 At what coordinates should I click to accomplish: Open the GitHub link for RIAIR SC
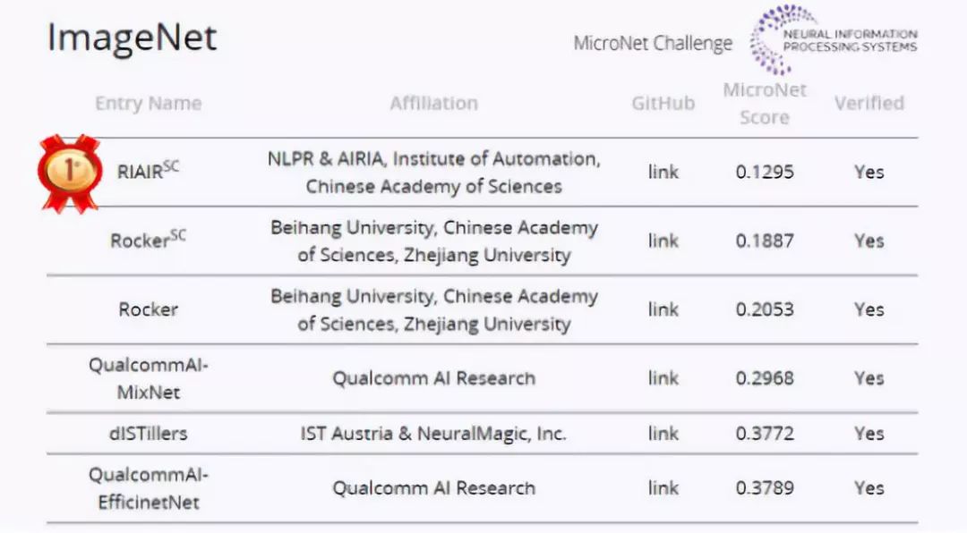[x=663, y=172]
